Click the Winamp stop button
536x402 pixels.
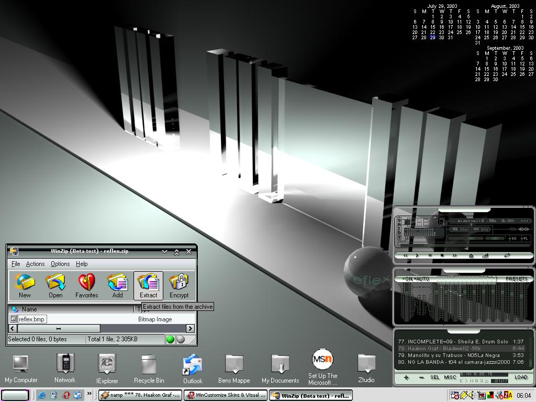point(442,255)
